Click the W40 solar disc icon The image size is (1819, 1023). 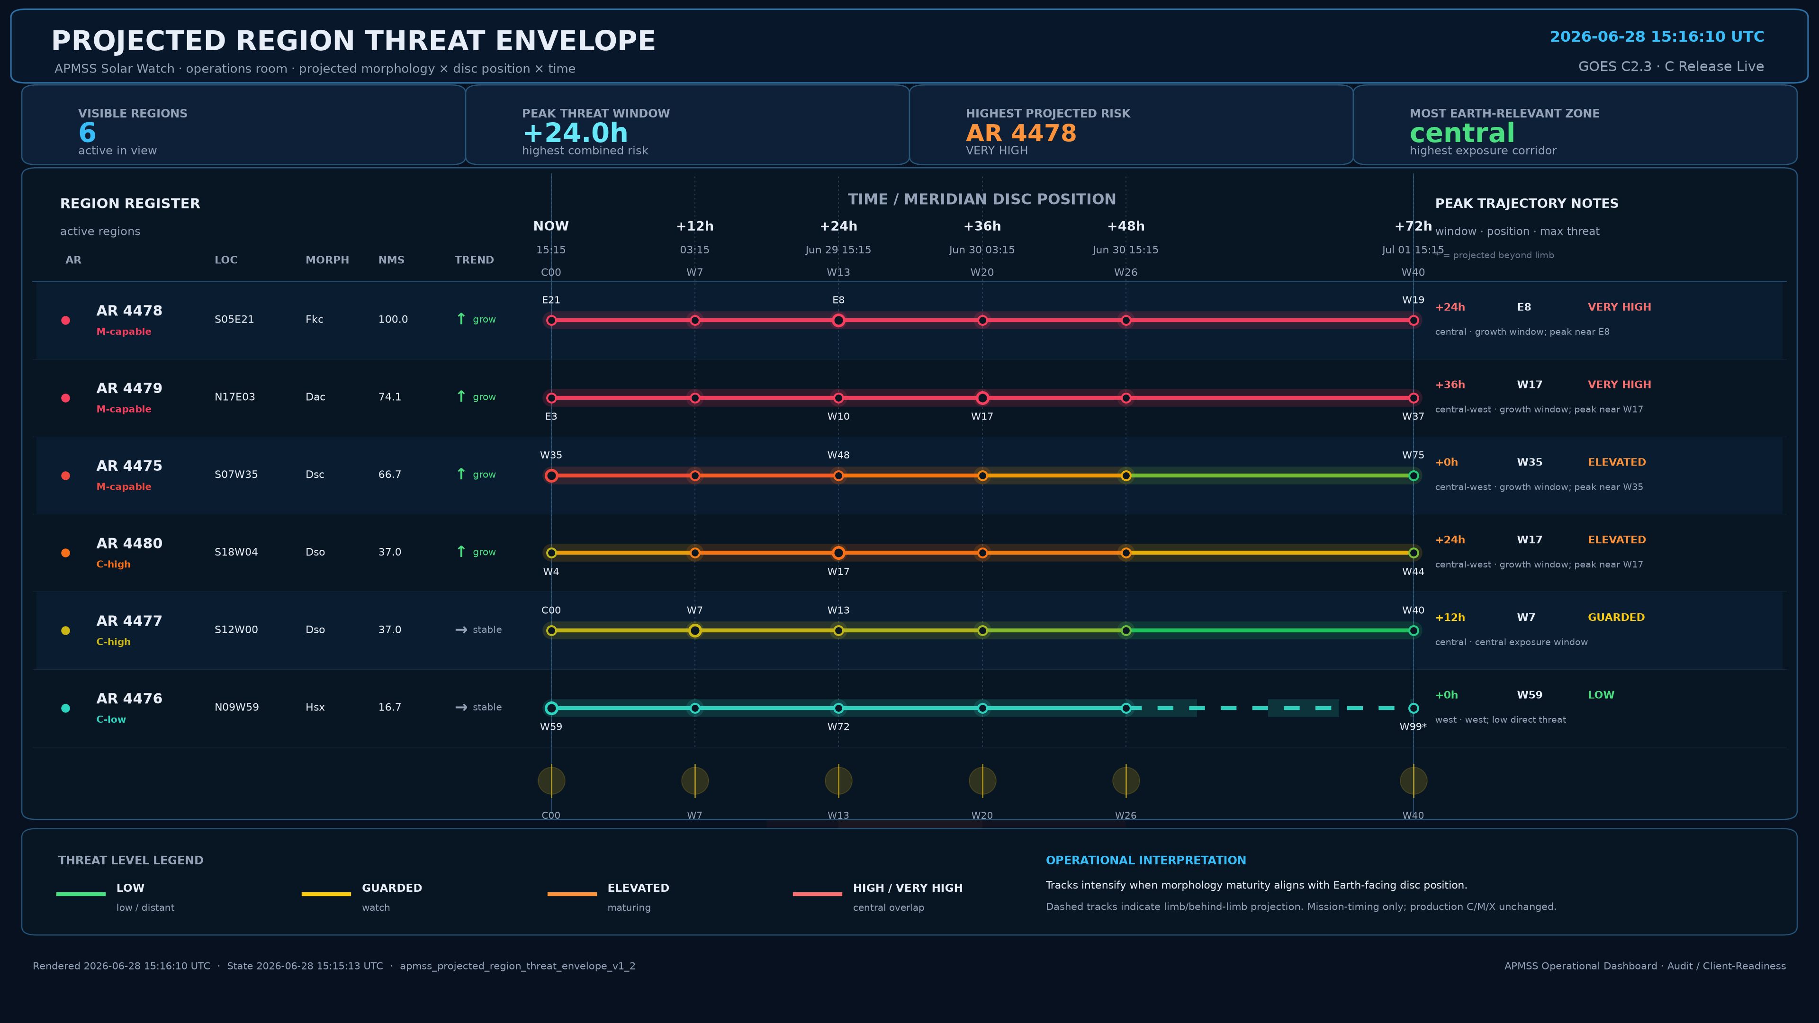[1413, 781]
